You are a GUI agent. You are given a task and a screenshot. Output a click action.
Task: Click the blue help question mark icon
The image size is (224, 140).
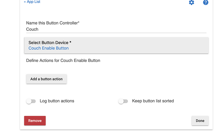tap(205, 2)
